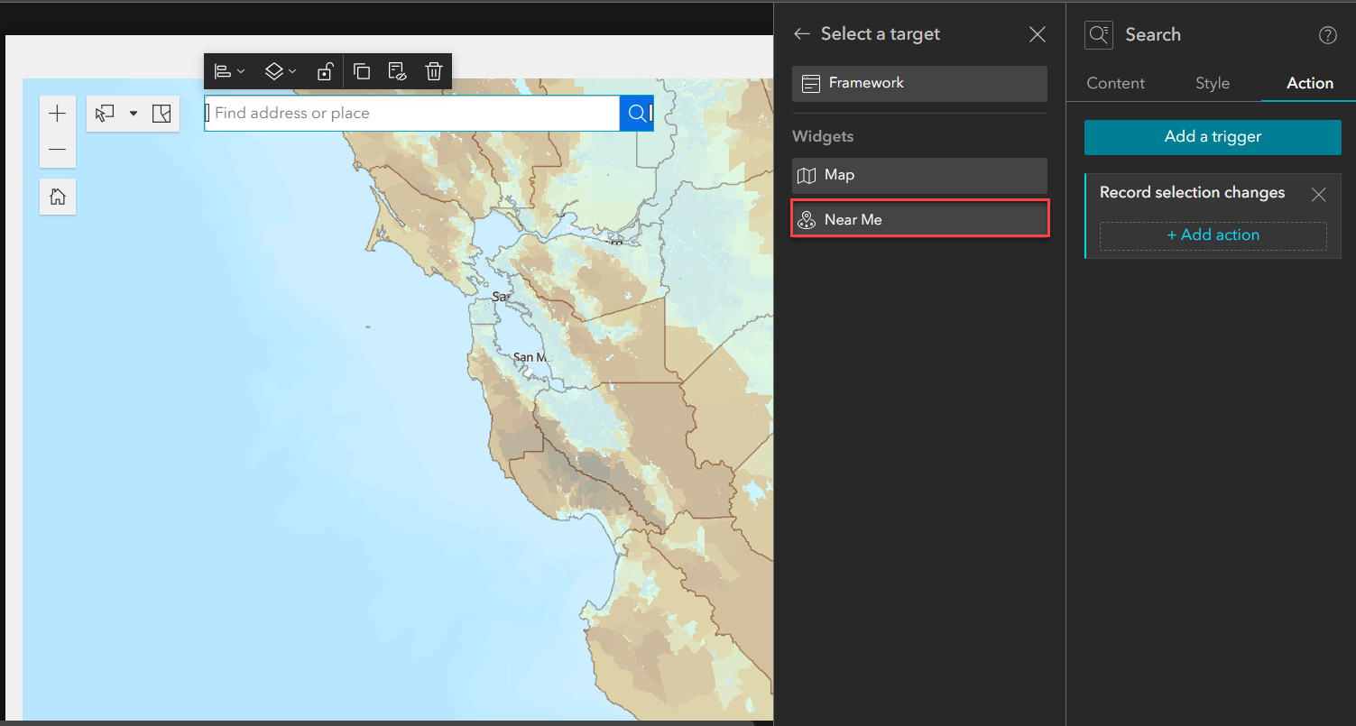Click the Search widget icon in the panel header
The image size is (1356, 726).
pyautogui.click(x=1098, y=34)
